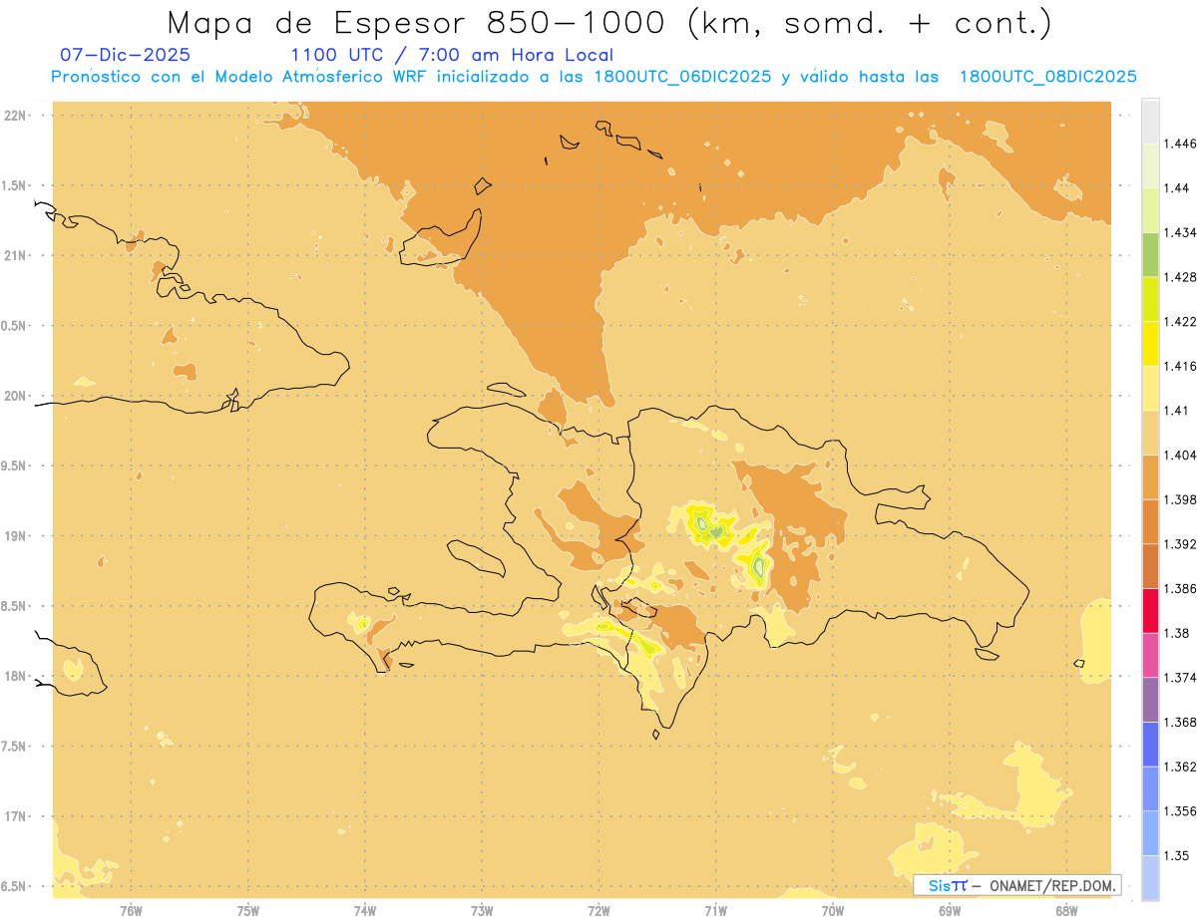The height and width of the screenshot is (924, 1197).
Task: Click the legend value '1.446'
Action: [1180, 145]
